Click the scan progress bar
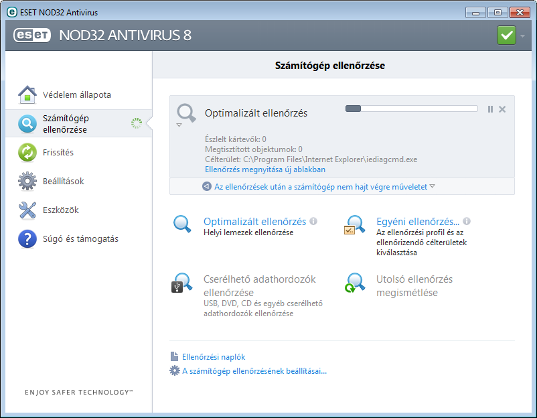537x418 pixels. click(411, 109)
